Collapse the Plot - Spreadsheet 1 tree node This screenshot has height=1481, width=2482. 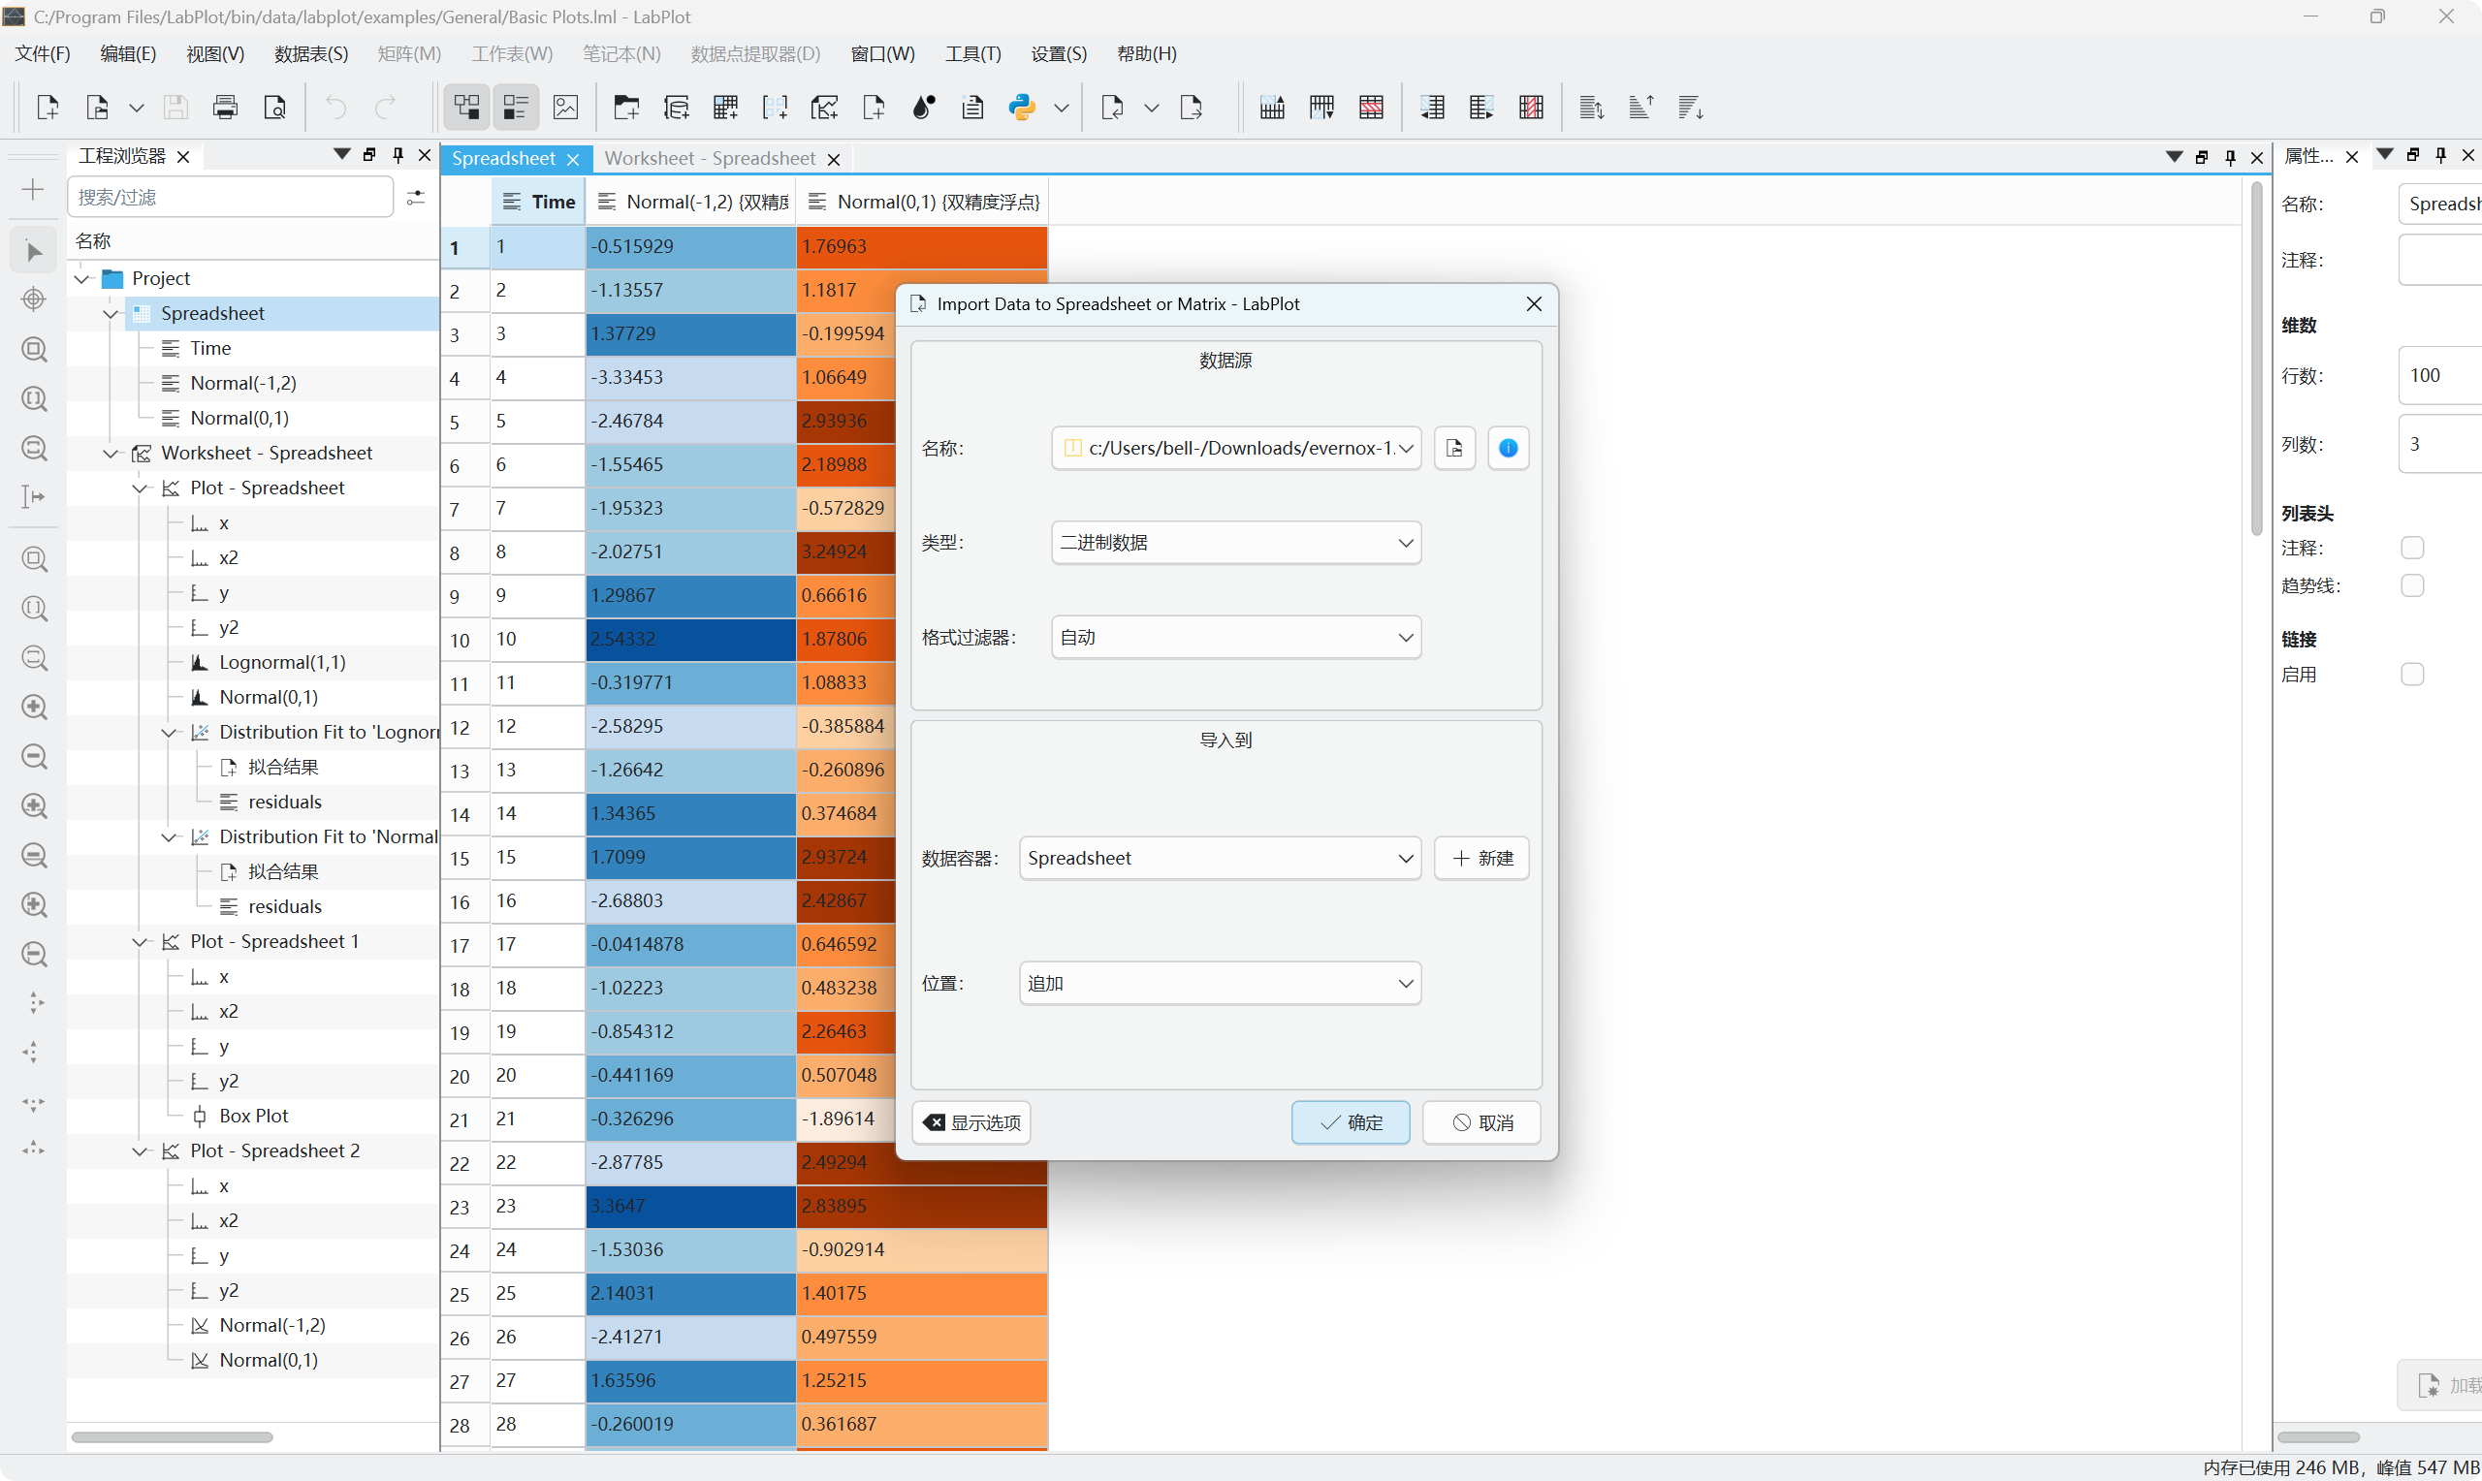pyautogui.click(x=141, y=942)
